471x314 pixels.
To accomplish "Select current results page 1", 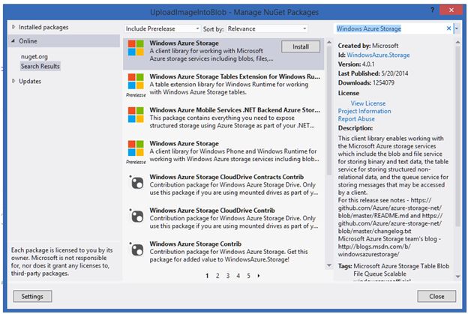I will (207, 276).
